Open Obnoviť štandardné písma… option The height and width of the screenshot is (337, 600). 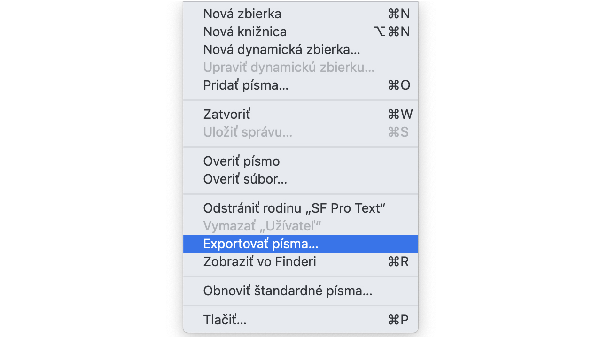[300, 291]
